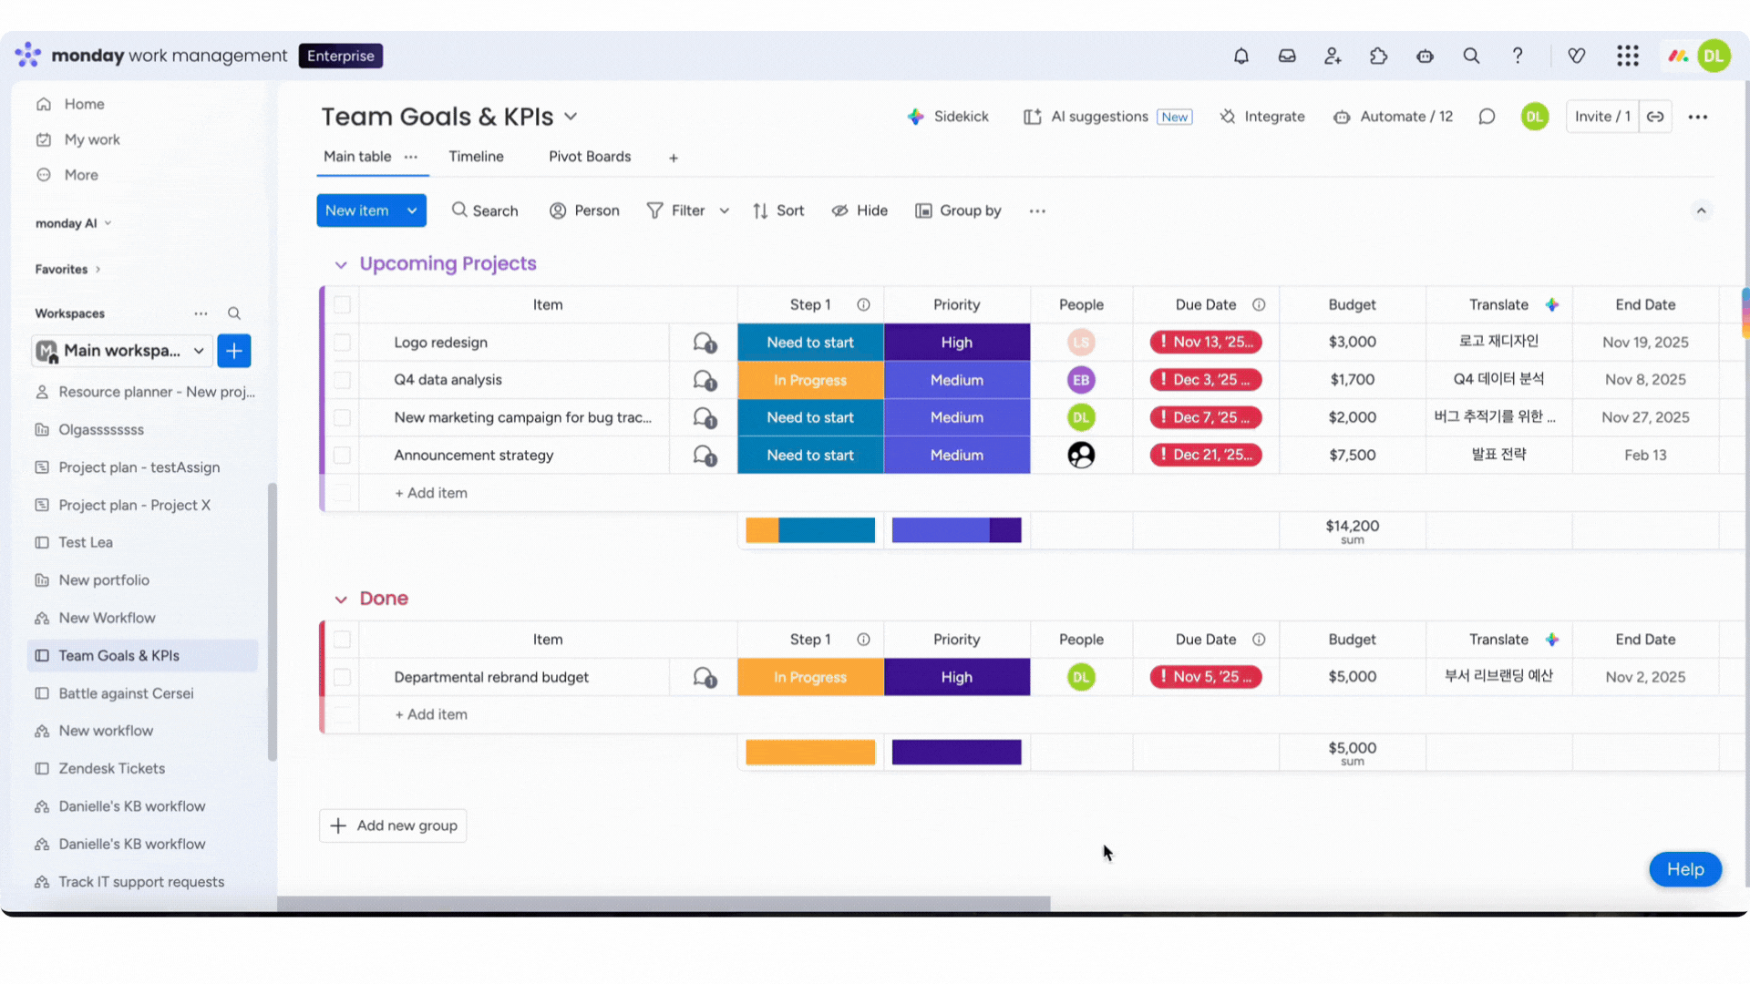The width and height of the screenshot is (1750, 984).
Task: Collapse the board header with the chevron
Action: point(1701,210)
